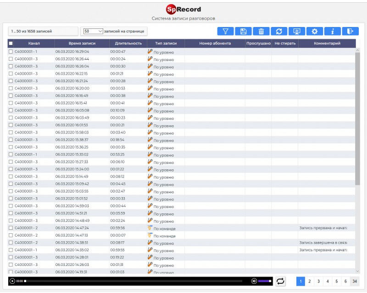Viewport: 367px width, 293px height.
Task: Click the save floppy disk icon
Action: tap(244, 31)
